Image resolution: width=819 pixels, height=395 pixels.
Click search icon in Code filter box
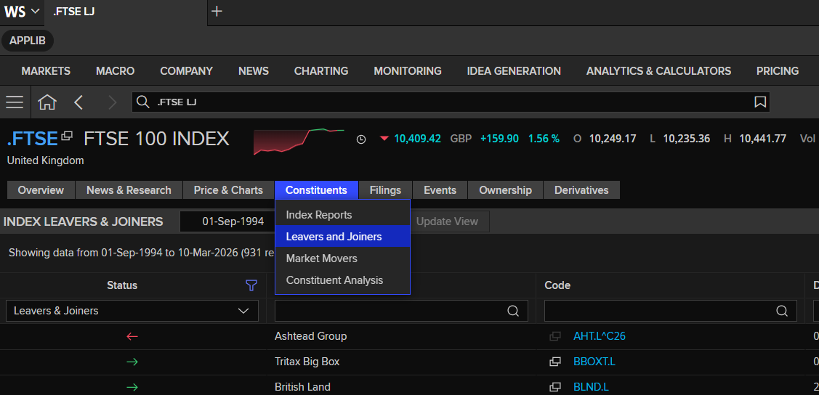tap(782, 311)
